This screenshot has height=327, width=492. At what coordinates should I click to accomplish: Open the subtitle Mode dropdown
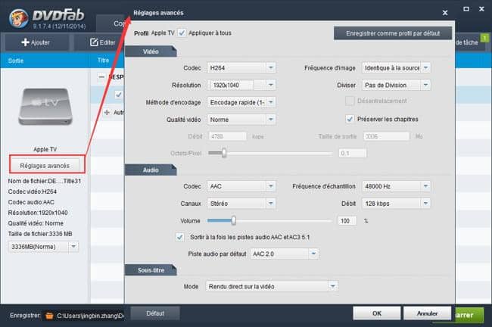point(333,286)
